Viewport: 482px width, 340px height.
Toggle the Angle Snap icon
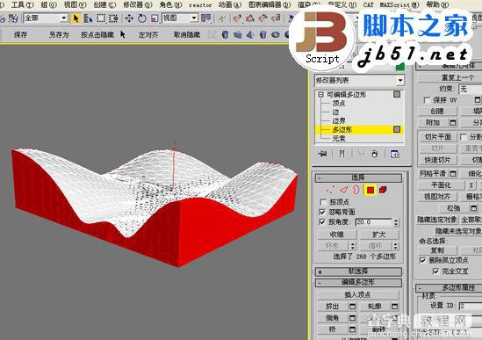tap(249, 18)
